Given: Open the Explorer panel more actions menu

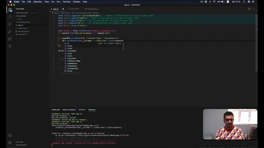Looking at the screenshot, I should 45,9.
